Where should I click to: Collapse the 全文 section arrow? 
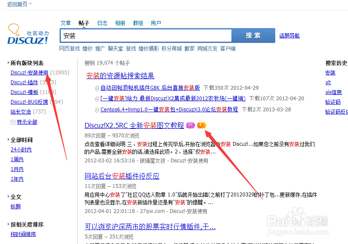coord(8,196)
